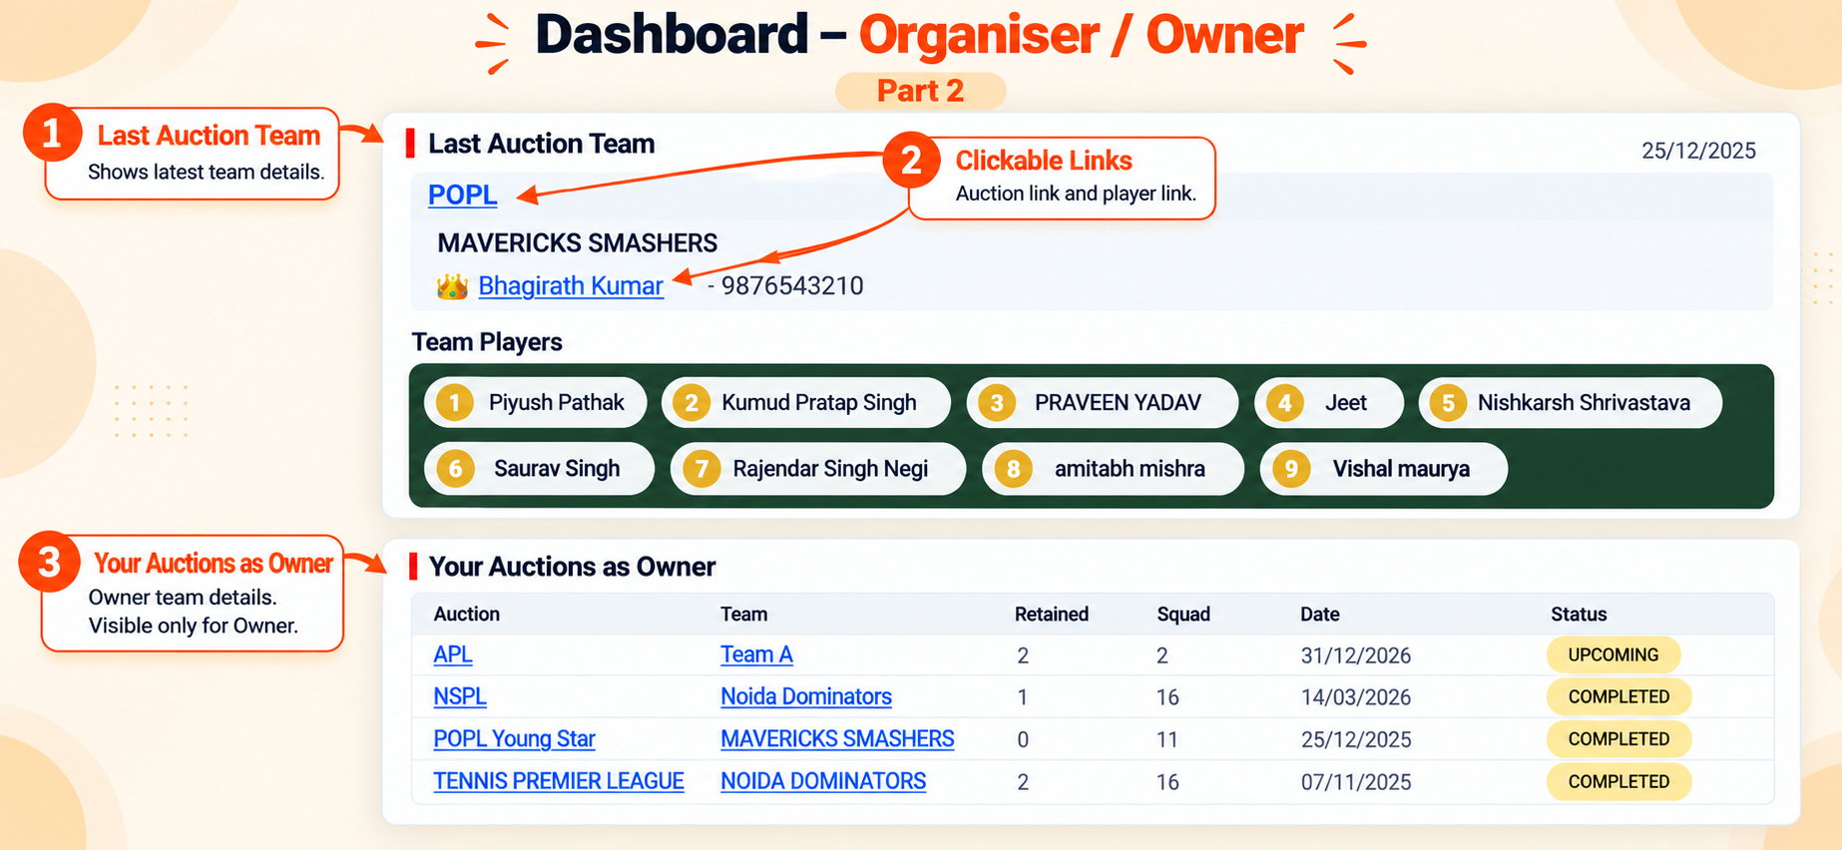Click the Retained column header

(1051, 615)
